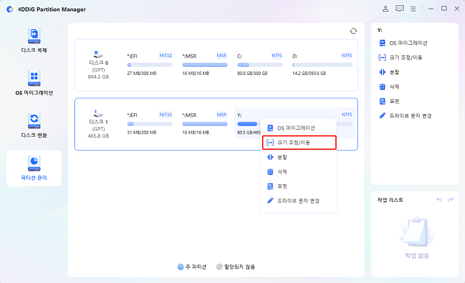Screen dimensions: 465x283
Task: Open the 디스크 변환 sidebar tool
Action: tap(34, 126)
